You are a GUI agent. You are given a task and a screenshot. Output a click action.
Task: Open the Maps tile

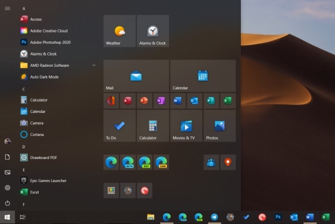228,162
